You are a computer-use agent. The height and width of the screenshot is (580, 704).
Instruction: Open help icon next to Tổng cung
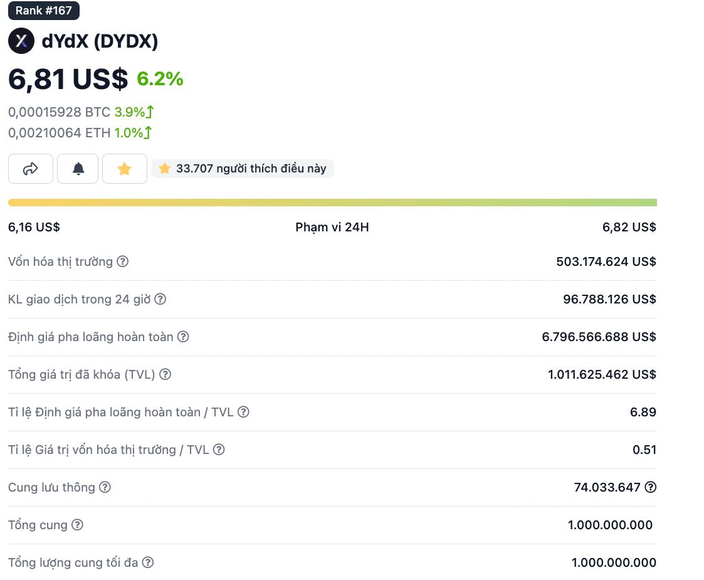pyautogui.click(x=77, y=525)
